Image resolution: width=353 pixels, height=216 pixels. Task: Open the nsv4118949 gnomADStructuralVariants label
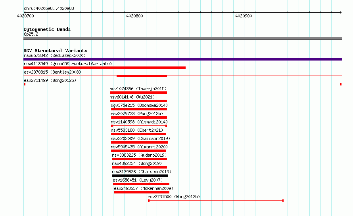click(x=68, y=64)
